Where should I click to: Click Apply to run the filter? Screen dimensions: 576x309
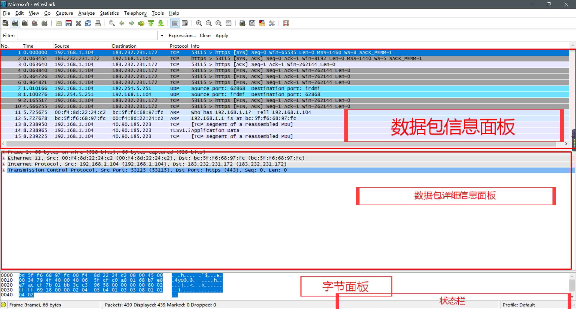(x=222, y=36)
